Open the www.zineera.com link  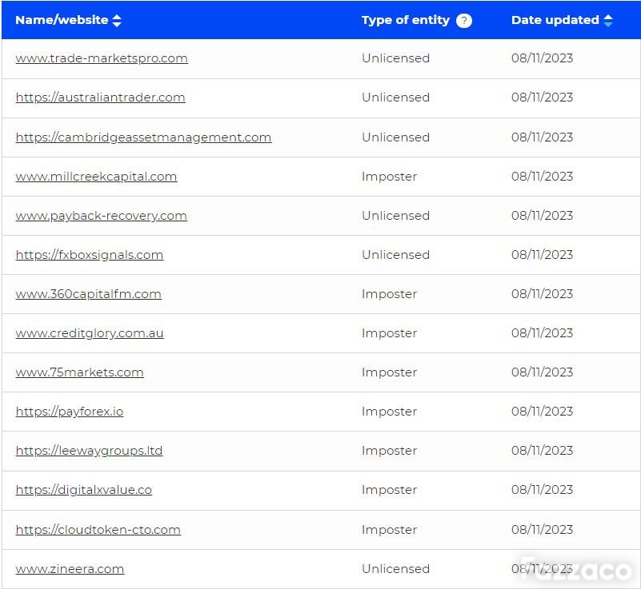coord(70,568)
